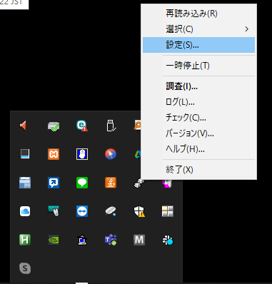272x284 pixels.
Task: Click the yellow and gray tiles icon
Action: tap(168, 211)
